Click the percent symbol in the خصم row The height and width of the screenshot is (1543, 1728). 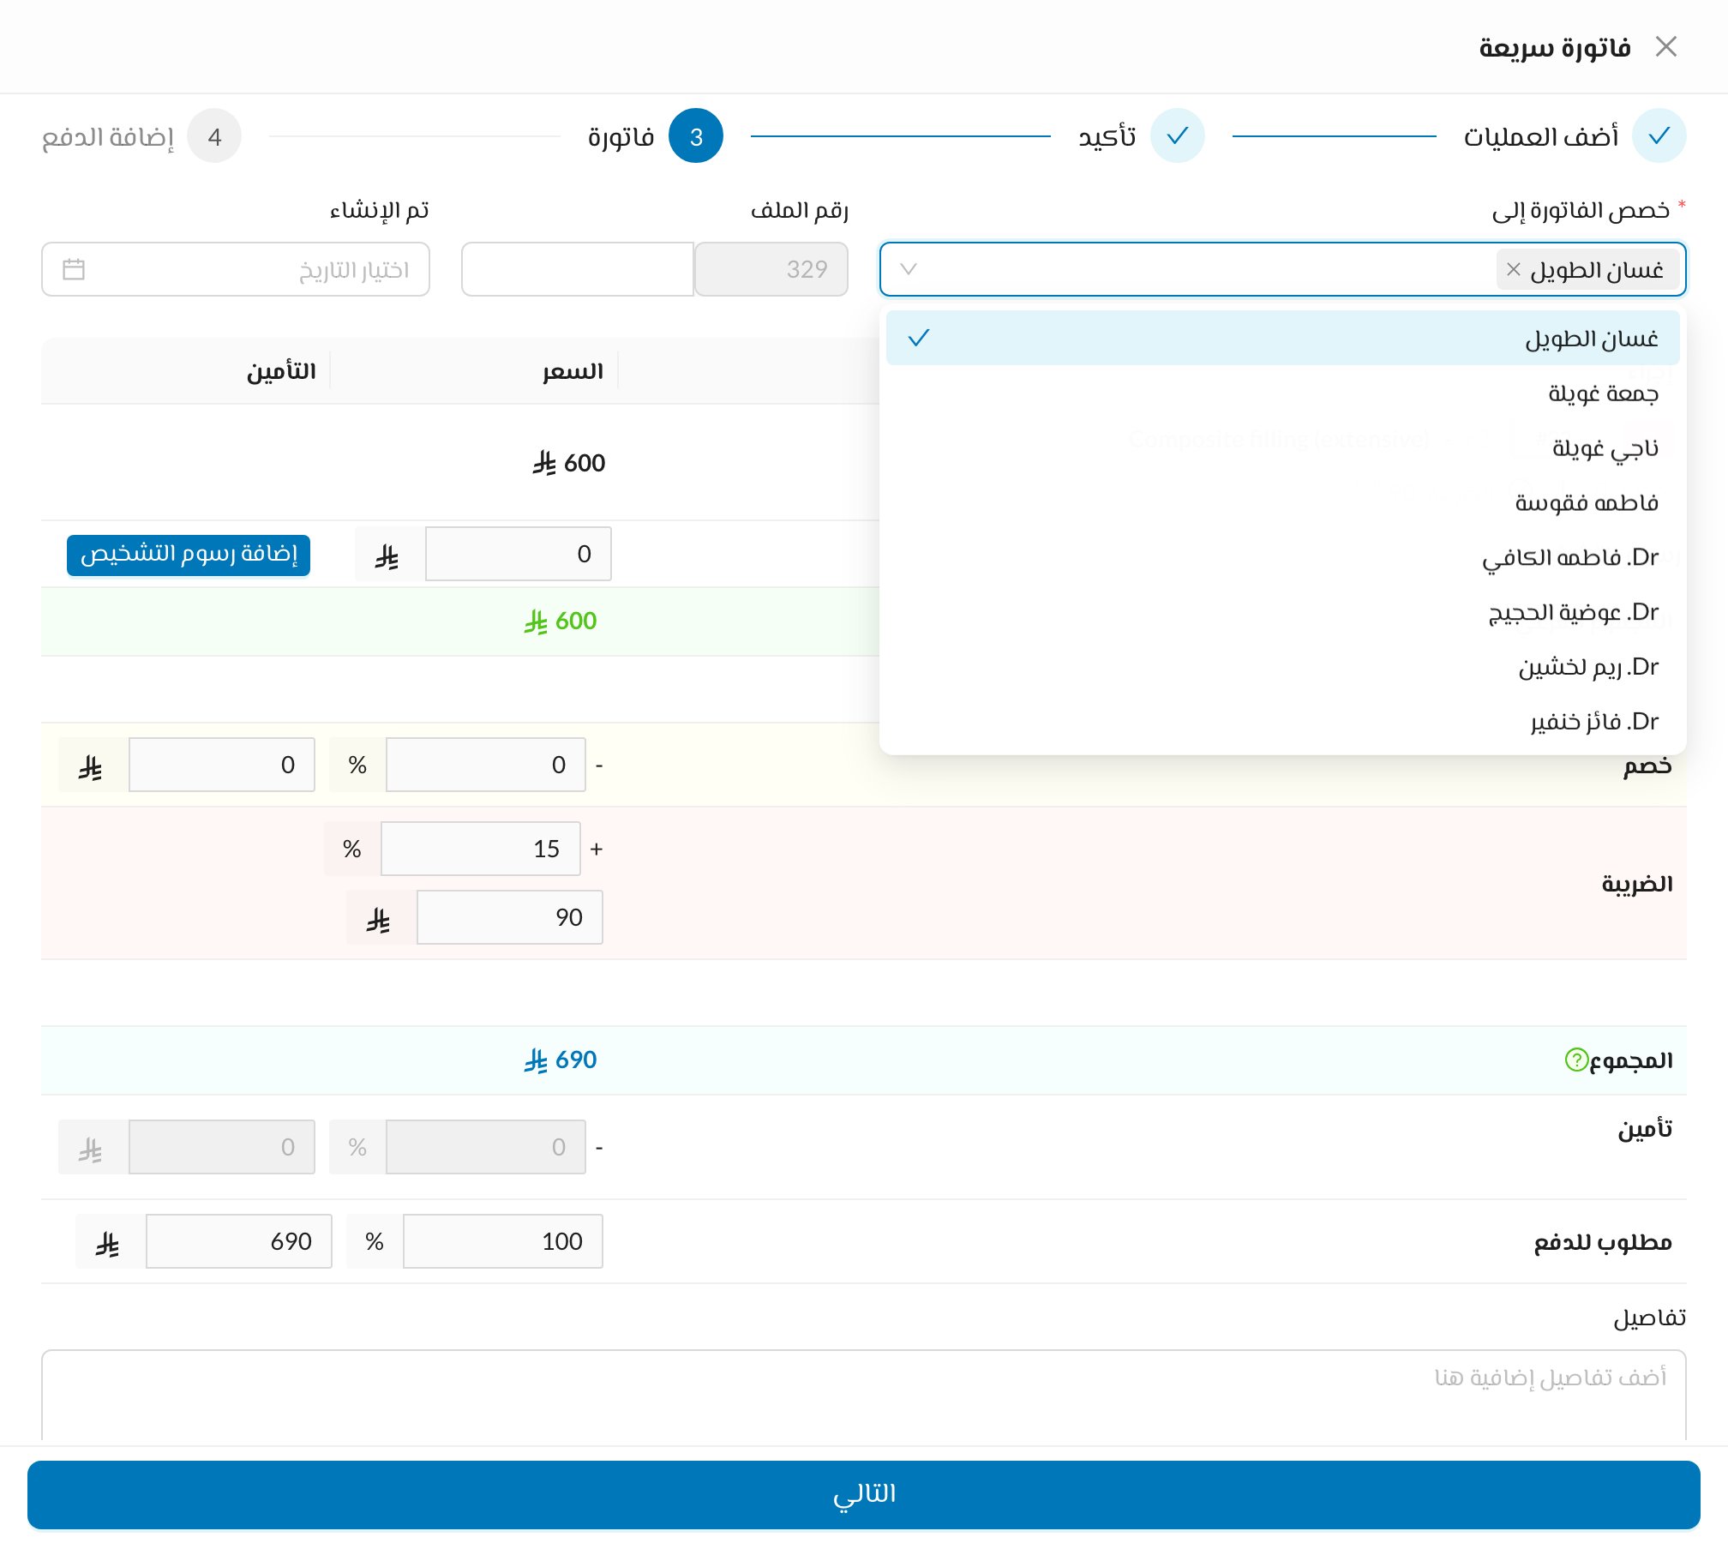coord(357,765)
